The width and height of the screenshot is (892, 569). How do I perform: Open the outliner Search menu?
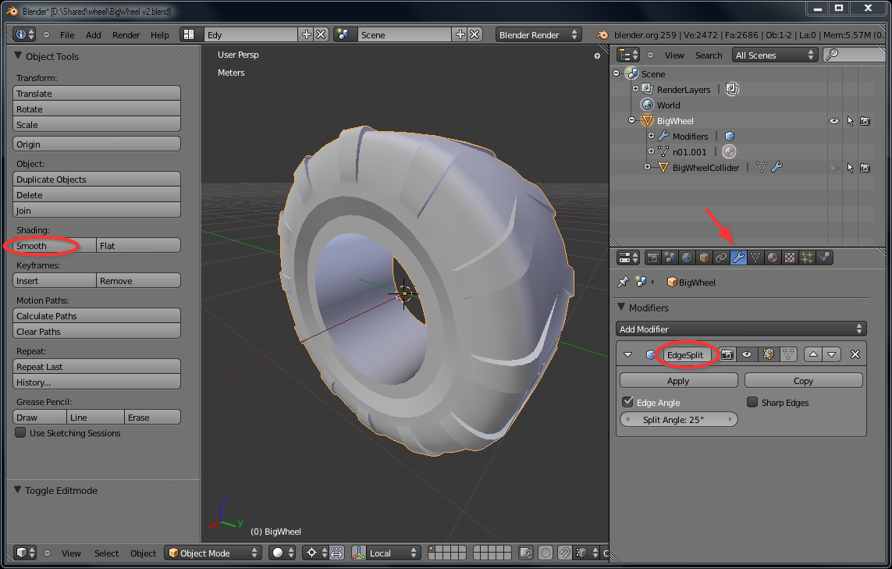(709, 55)
